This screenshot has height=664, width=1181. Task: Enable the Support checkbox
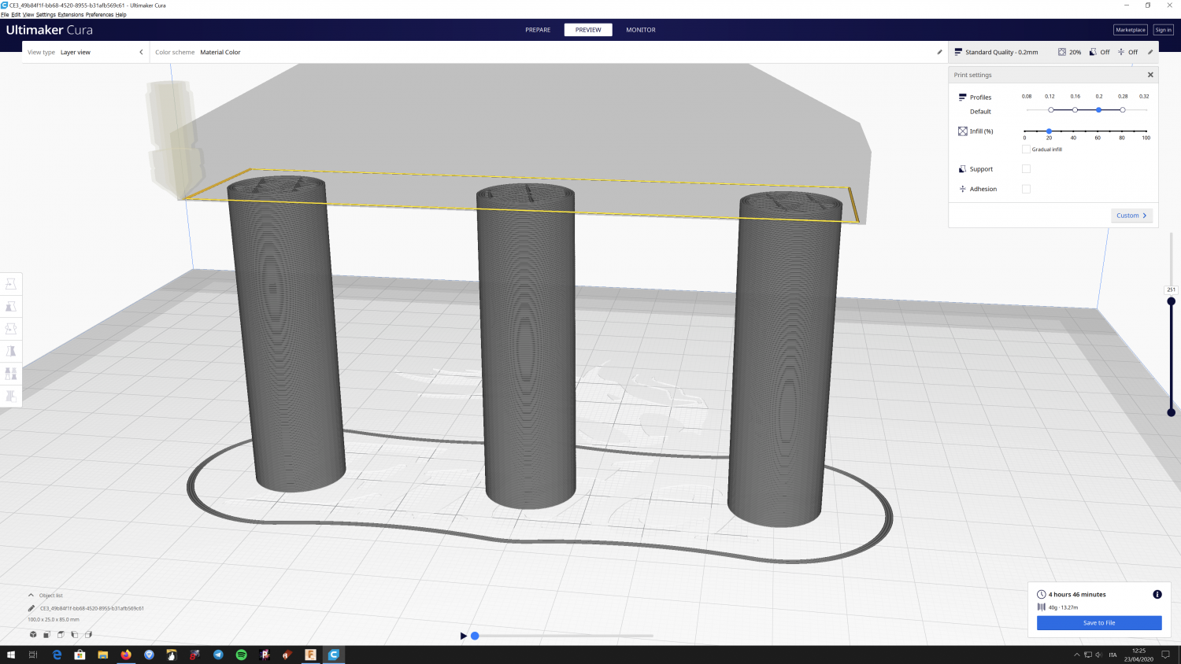click(1026, 169)
